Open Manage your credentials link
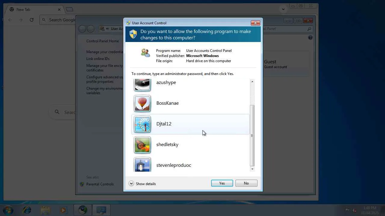The image size is (385, 216). (x=105, y=52)
